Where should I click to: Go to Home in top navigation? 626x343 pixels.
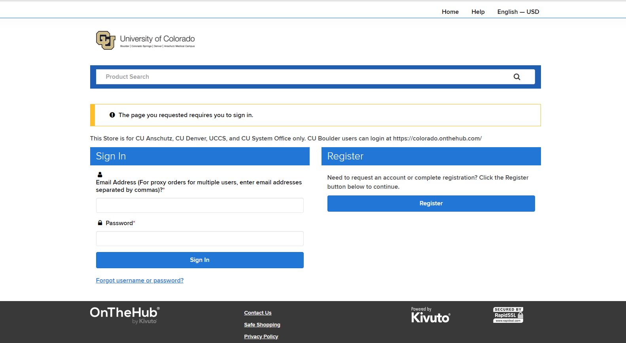[450, 12]
